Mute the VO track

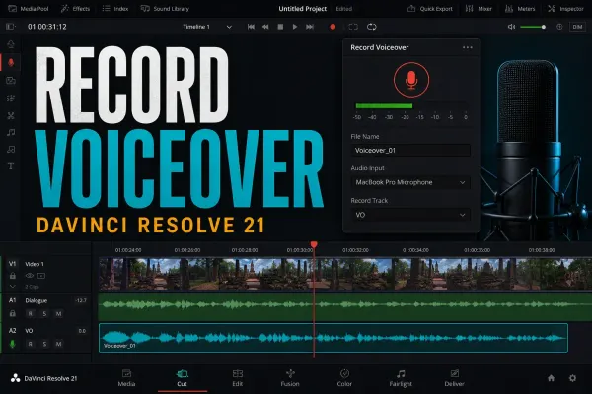click(58, 344)
